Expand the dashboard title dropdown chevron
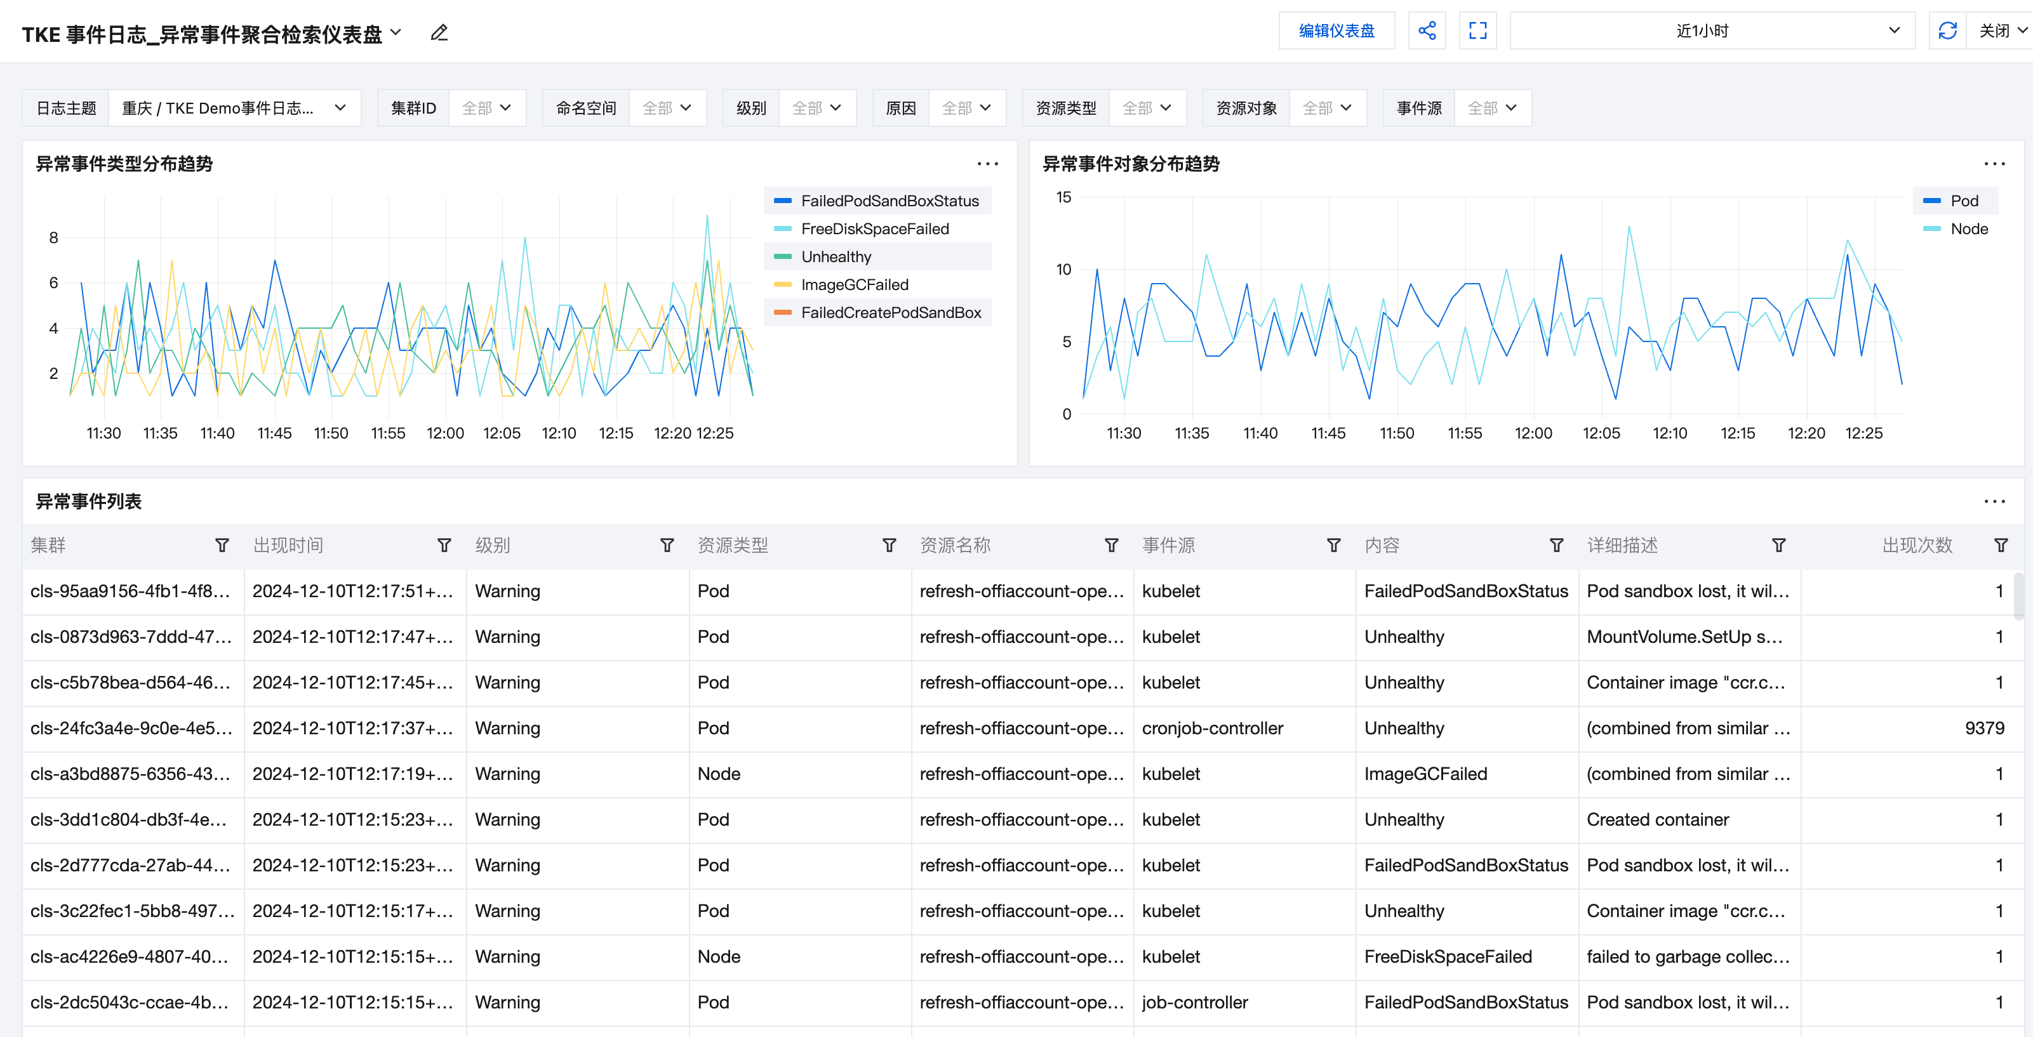Image resolution: width=2033 pixels, height=1037 pixels. [396, 32]
